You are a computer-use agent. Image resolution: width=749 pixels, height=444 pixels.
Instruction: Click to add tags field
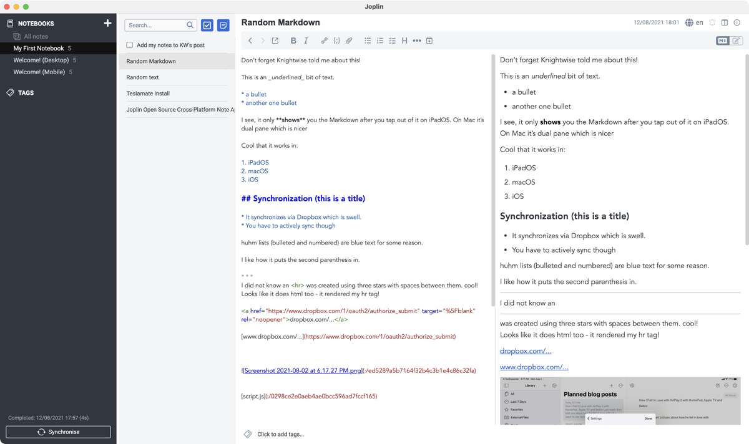[280, 434]
